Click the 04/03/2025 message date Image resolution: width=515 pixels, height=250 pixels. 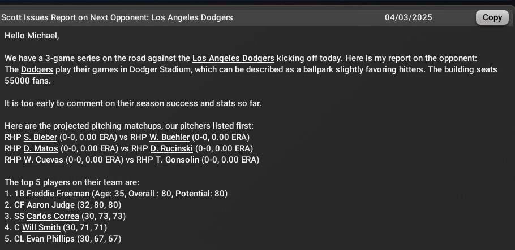tap(408, 17)
